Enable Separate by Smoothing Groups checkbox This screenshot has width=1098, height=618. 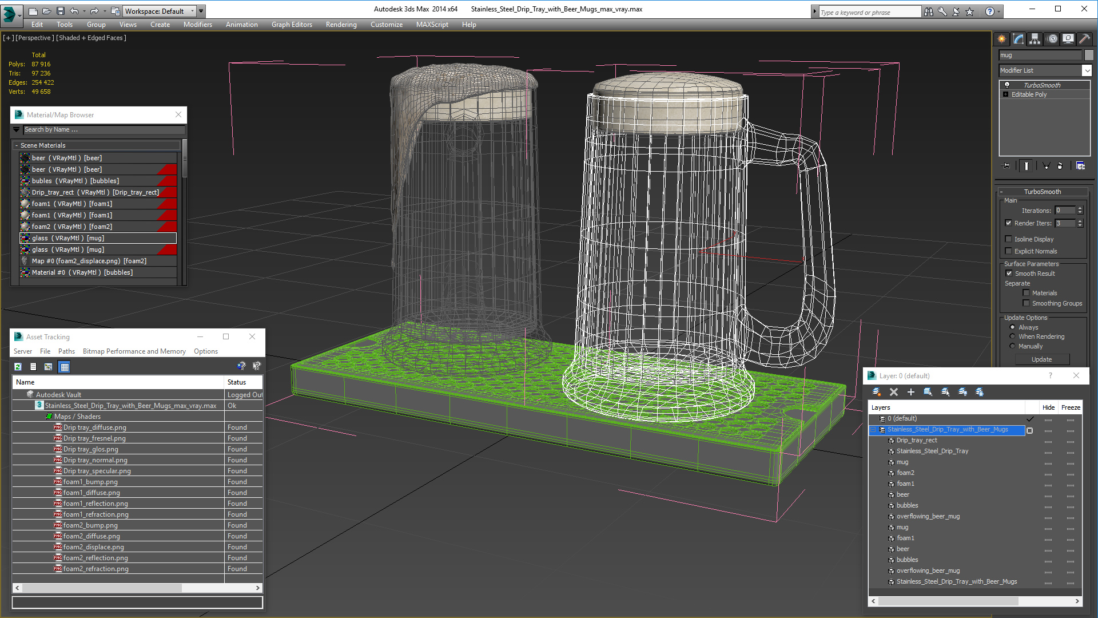(x=1026, y=303)
